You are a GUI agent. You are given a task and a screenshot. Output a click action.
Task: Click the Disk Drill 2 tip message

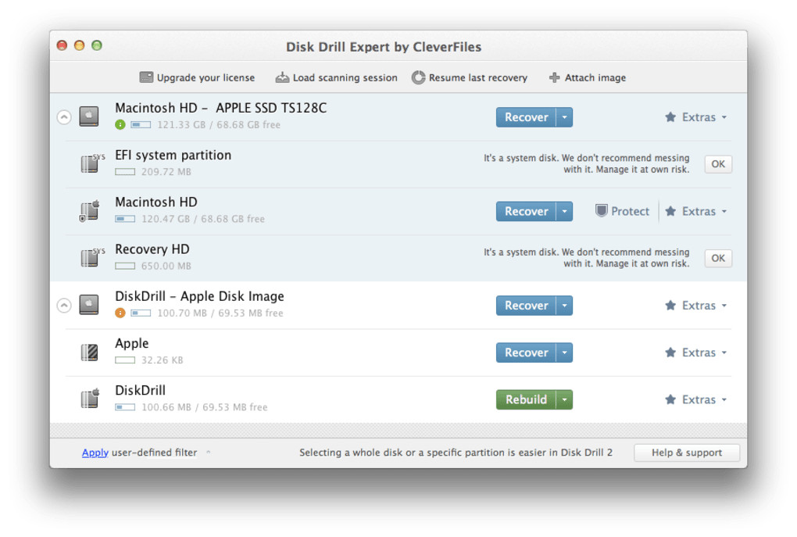(456, 452)
